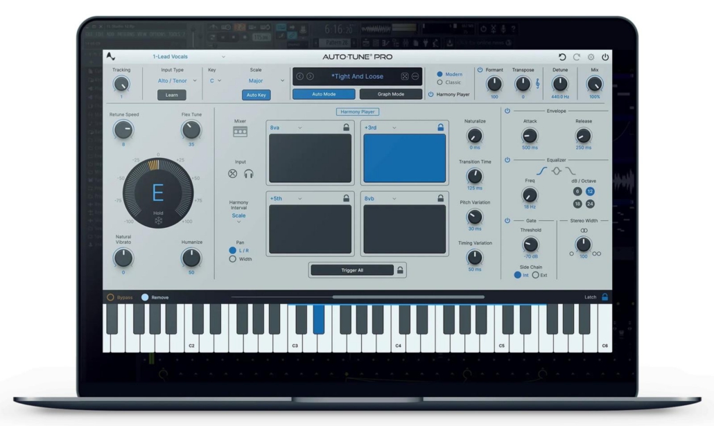714x426 pixels.
Task: Select the Width pan option
Action: click(x=233, y=259)
